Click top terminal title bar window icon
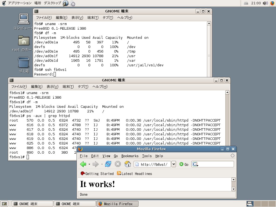 coord(36,11)
